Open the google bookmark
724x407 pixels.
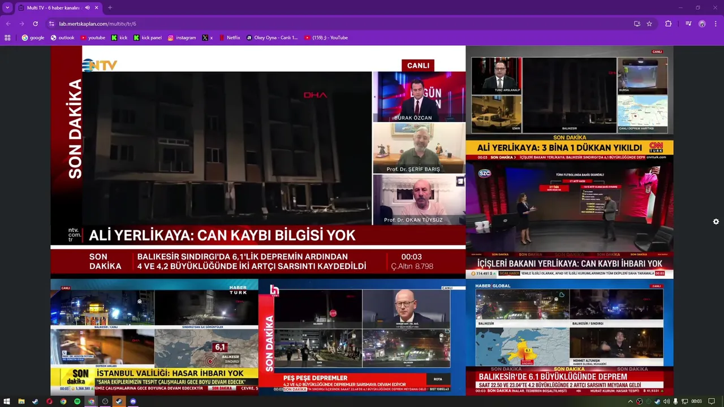coord(33,38)
